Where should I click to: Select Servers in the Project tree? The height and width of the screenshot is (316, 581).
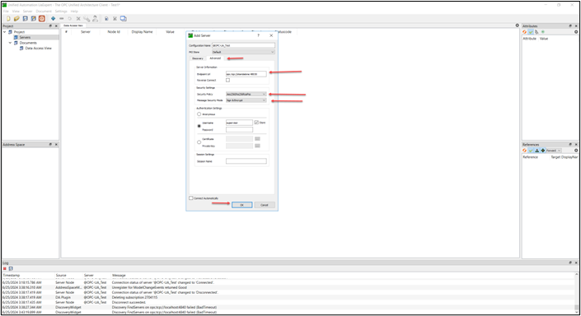(x=25, y=37)
